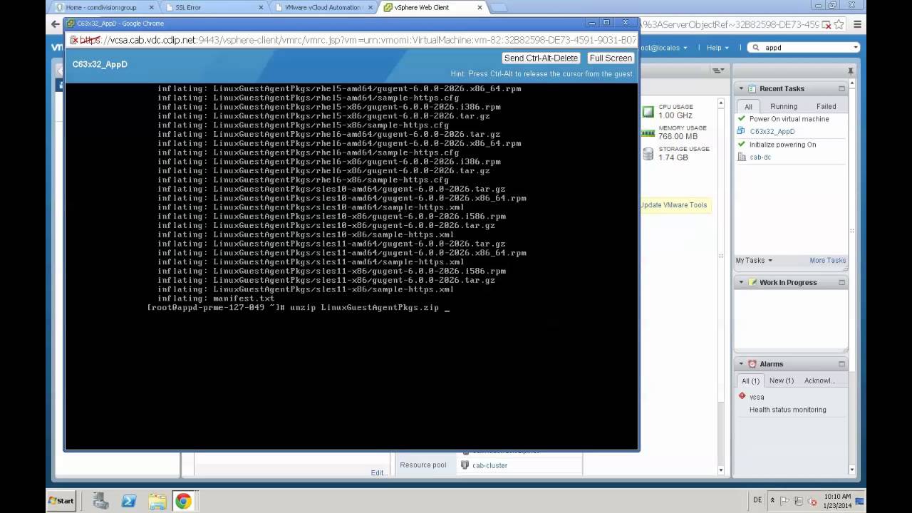Click the vcsa alarm entry

(757, 398)
